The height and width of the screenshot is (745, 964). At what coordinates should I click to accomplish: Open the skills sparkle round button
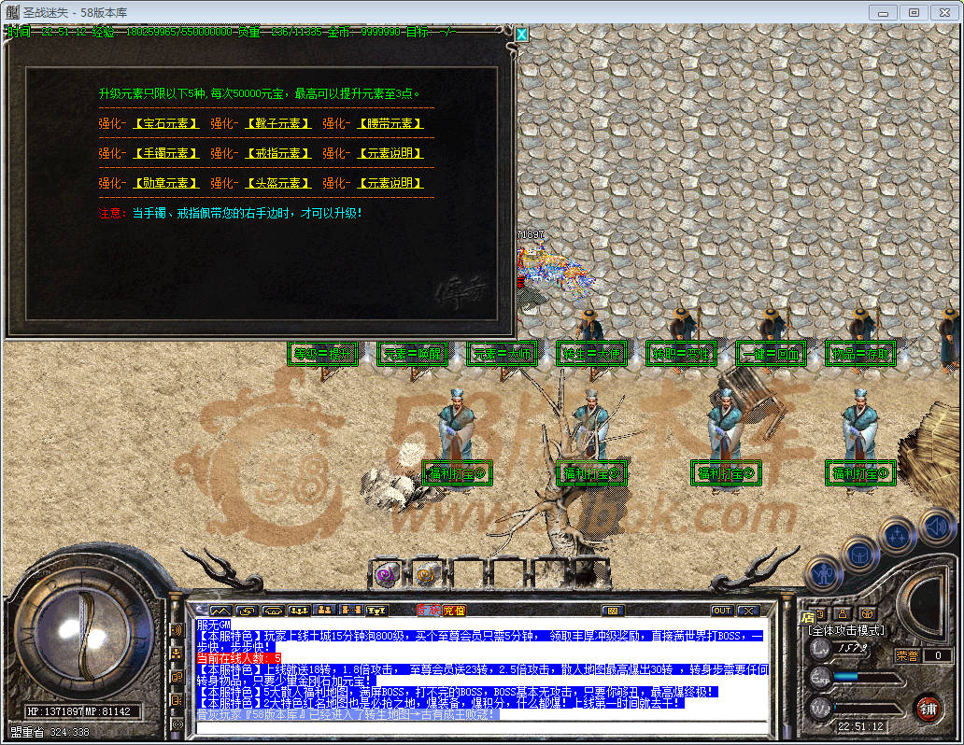click(899, 535)
